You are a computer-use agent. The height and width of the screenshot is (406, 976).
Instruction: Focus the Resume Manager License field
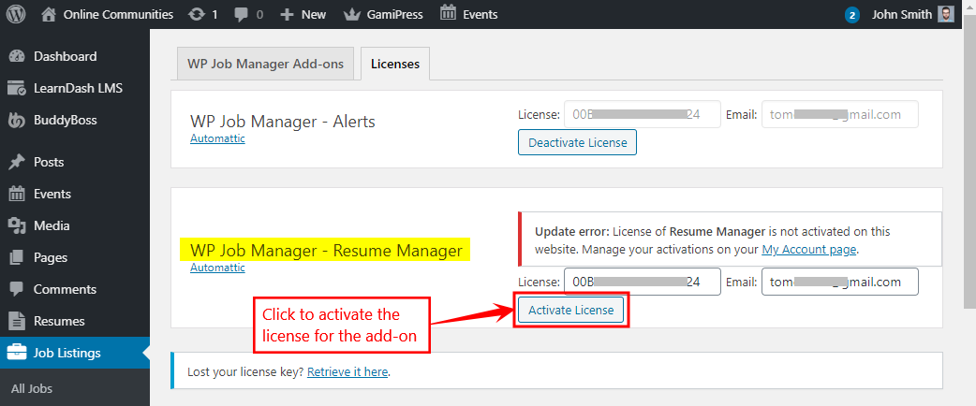tap(643, 282)
